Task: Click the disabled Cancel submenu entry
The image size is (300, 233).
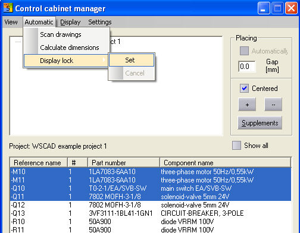Action: point(132,73)
